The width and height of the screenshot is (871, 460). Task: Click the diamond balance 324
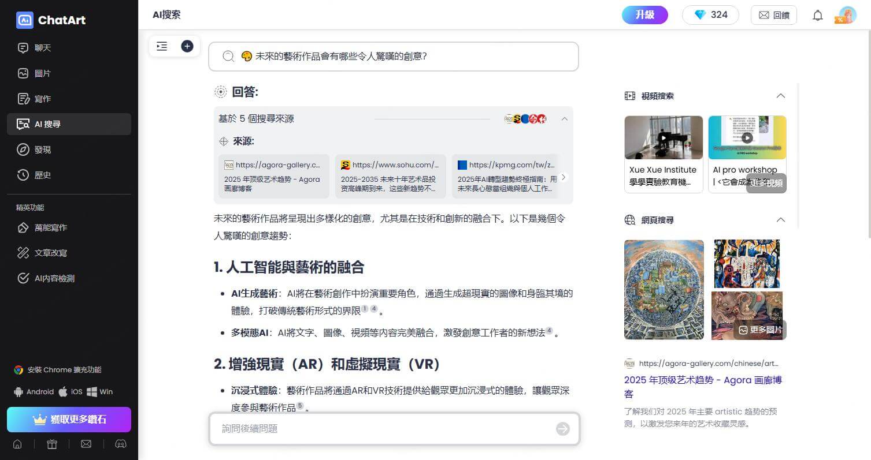coord(710,15)
